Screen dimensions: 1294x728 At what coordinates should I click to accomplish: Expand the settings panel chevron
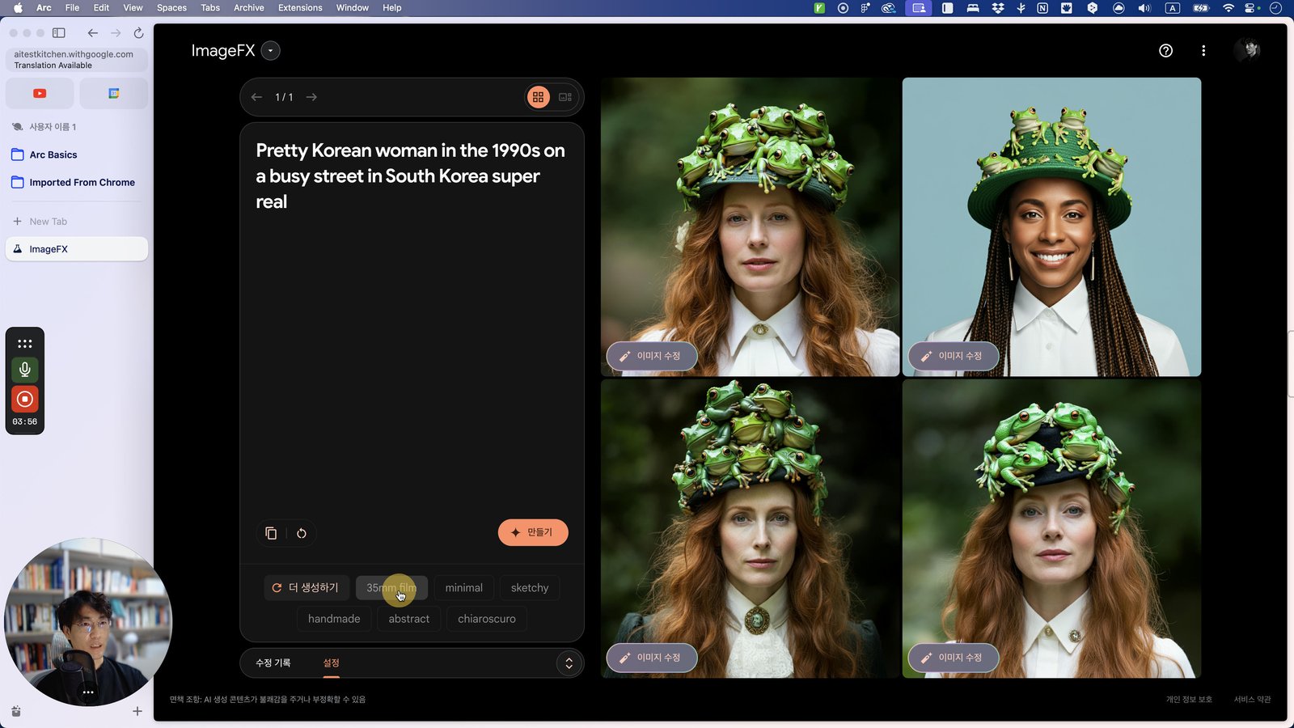569,663
